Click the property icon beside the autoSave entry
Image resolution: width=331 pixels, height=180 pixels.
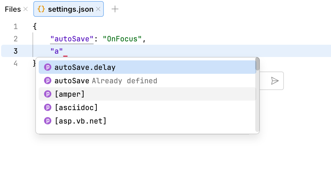click(48, 80)
